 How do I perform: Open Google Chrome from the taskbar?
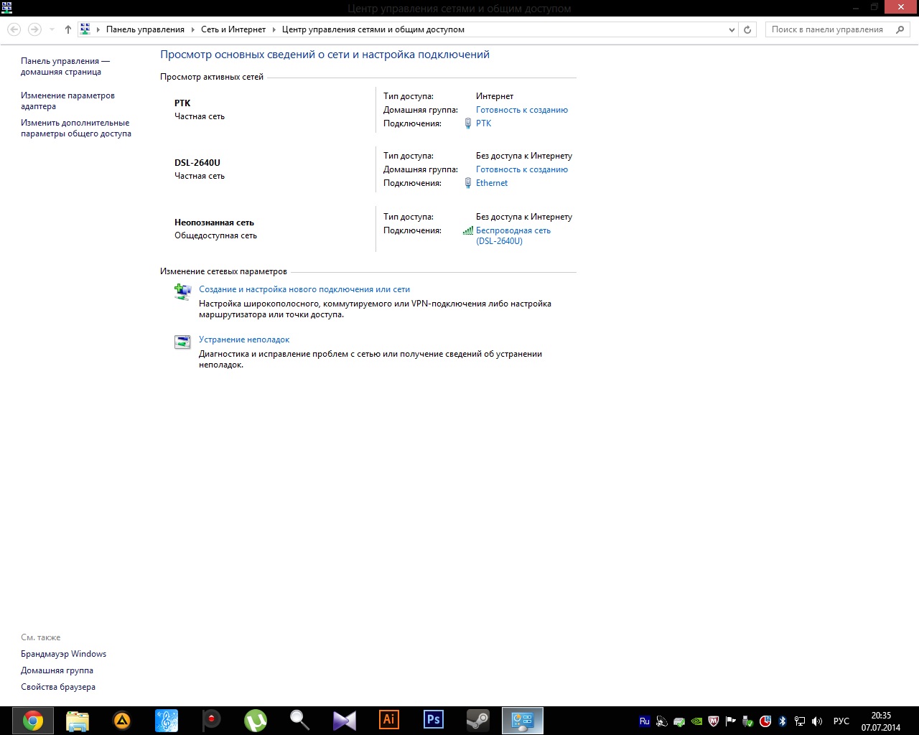pos(32,720)
